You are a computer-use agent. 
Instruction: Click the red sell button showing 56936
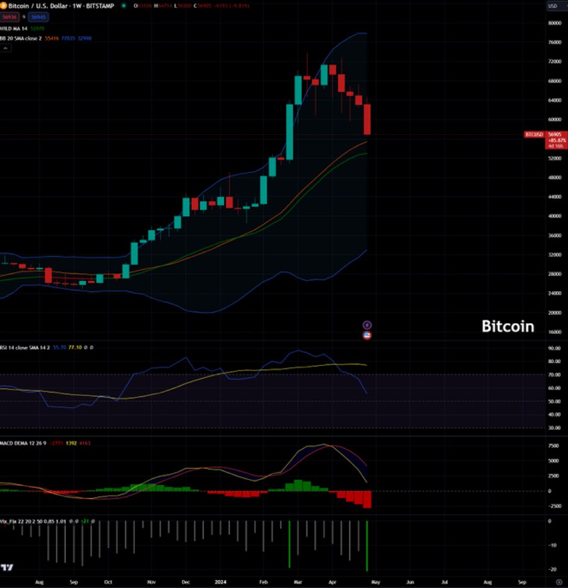[x=10, y=17]
